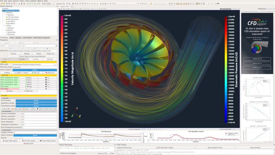Click the Time value field
275x155 pixels.
click(x=49, y=4)
